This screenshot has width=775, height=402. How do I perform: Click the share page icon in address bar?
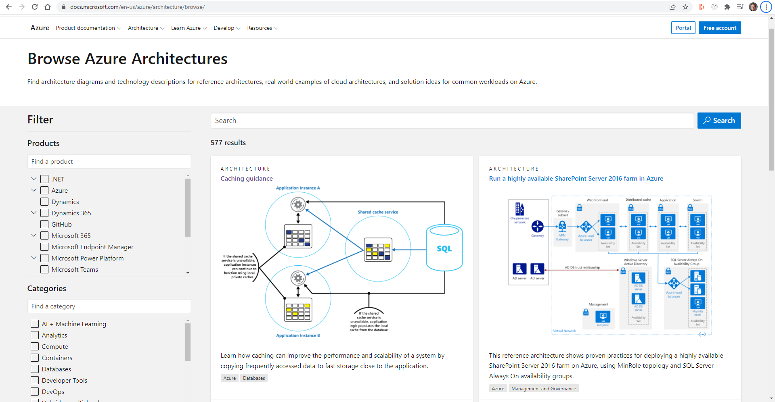point(672,7)
